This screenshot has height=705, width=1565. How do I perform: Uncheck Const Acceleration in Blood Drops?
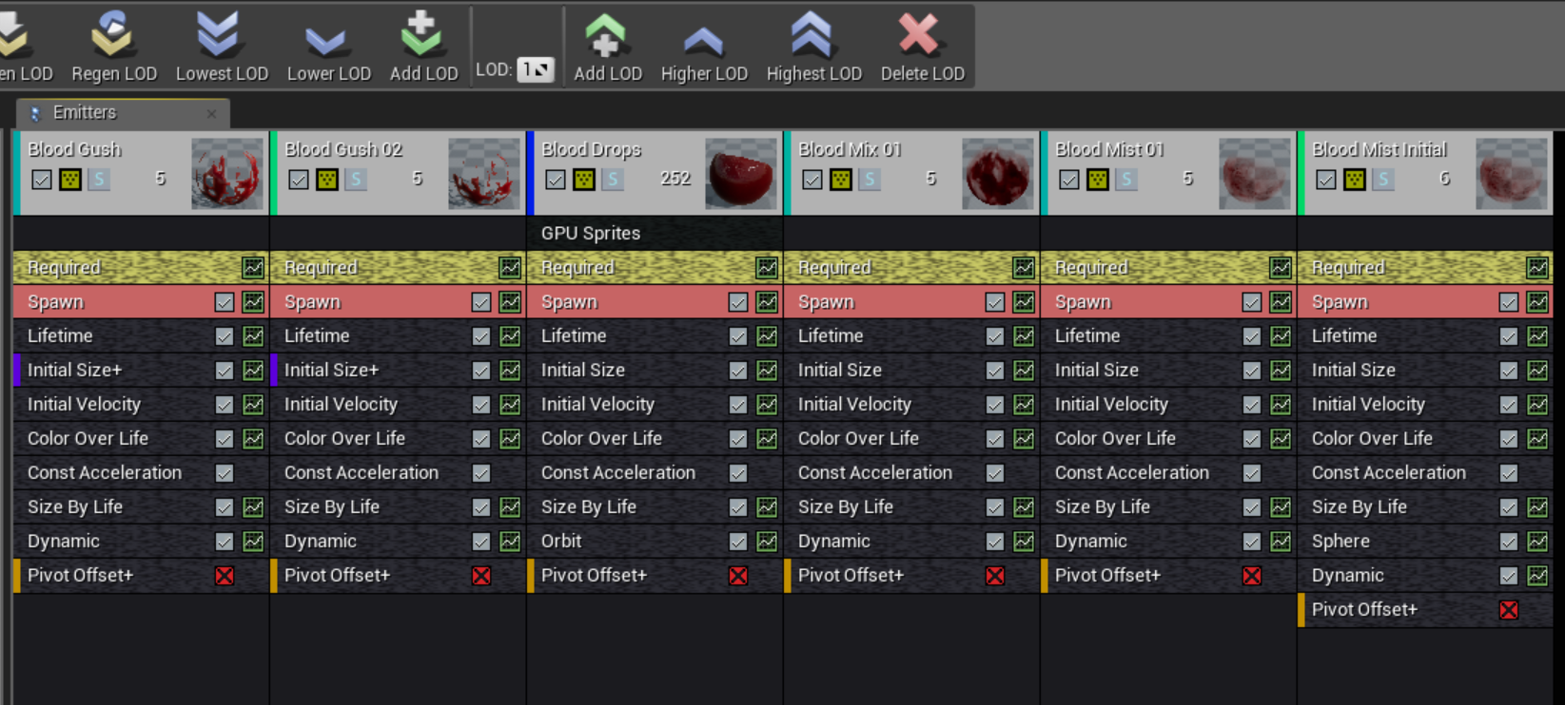738,473
